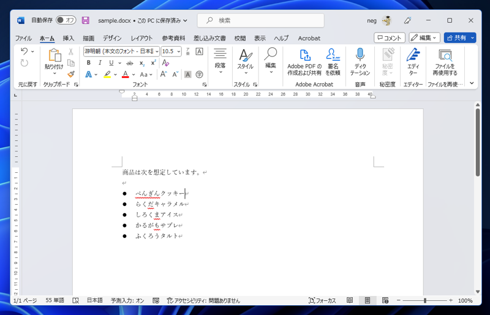
Task: Collapse the ribbon with chevron
Action: 472,83
